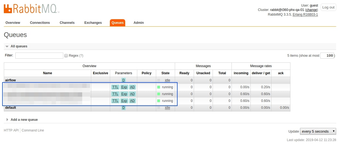340x146 pixels.
Task: Open the default queue
Action: (x=11, y=108)
